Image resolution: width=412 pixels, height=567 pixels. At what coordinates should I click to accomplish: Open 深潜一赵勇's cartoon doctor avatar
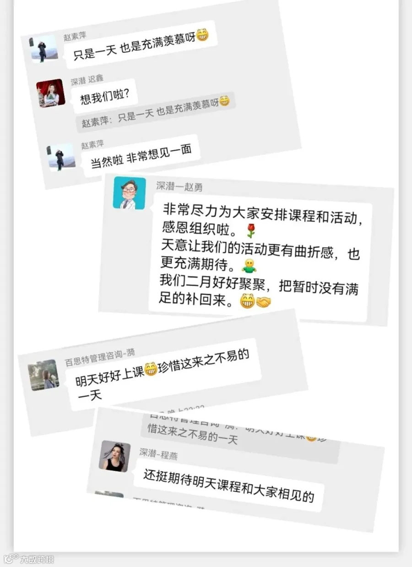point(130,193)
